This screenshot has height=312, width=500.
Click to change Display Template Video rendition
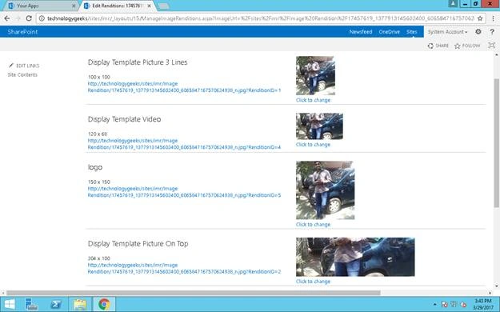point(313,145)
